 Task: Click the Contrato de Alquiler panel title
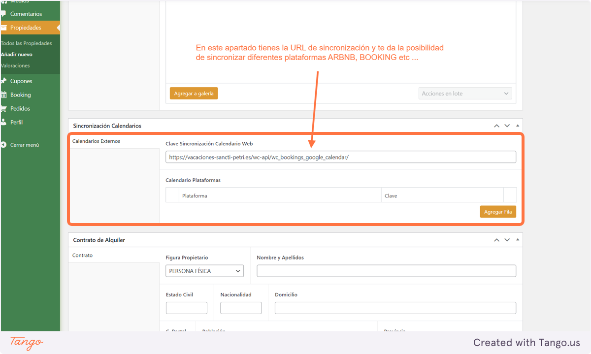(99, 240)
